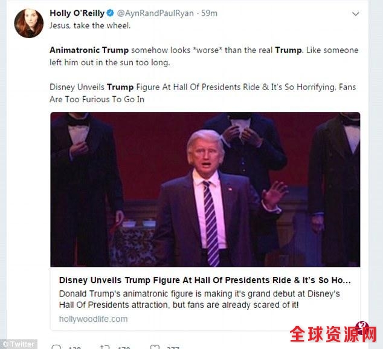Screen dimensions: 383x349
Task: Click the 'Jesus, take the wheel.' text
Action: tap(90, 25)
